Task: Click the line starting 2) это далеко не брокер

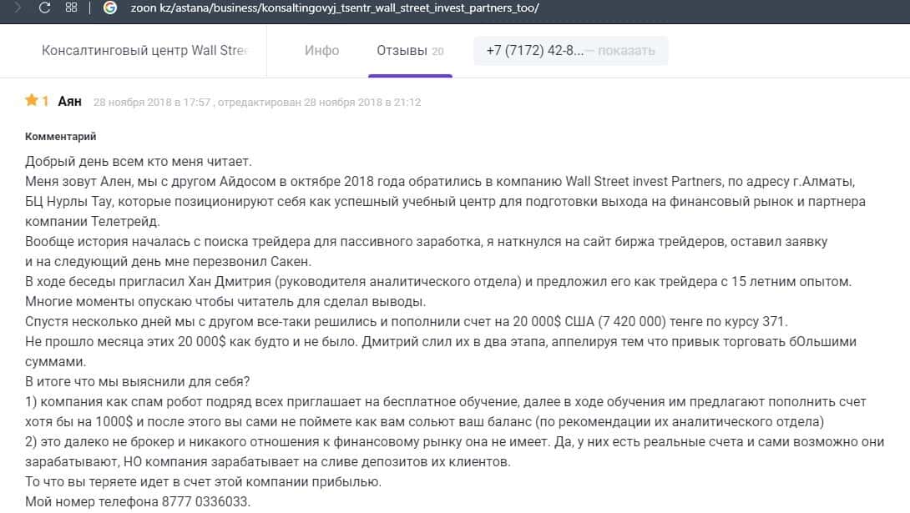Action: [x=454, y=442]
